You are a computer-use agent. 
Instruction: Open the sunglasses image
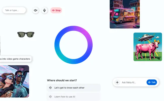pyautogui.click(x=26, y=35)
